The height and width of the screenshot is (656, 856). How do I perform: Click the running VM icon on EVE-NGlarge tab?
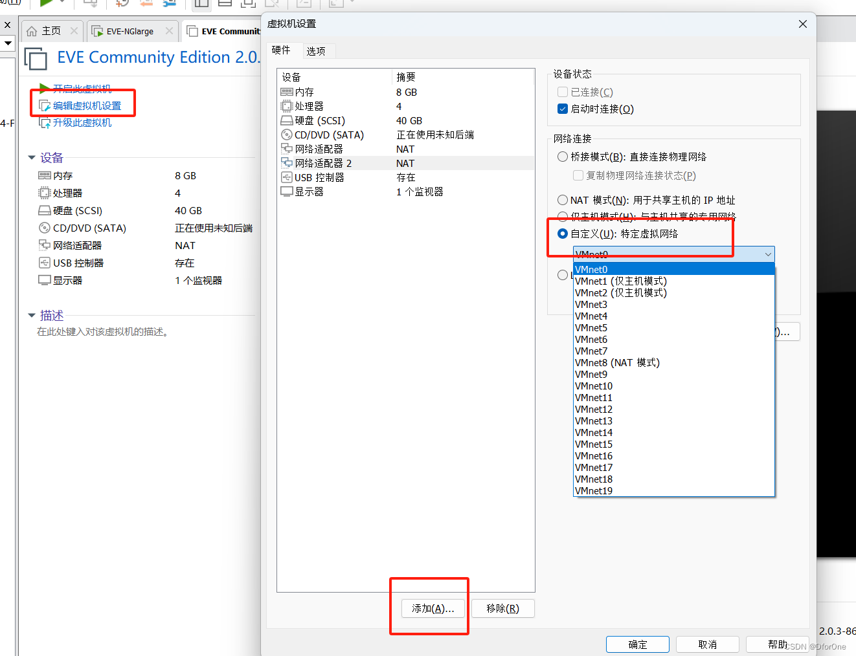(x=97, y=31)
